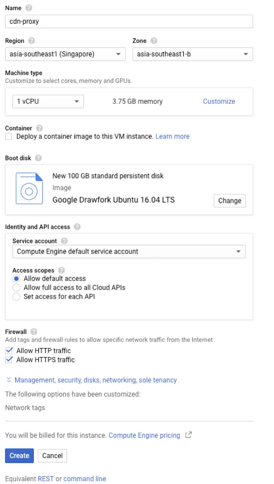
Task: Click Identity and API access help icon
Action: (77, 227)
